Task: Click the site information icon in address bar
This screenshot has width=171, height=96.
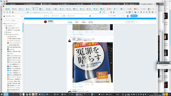Action: coord(26,12)
